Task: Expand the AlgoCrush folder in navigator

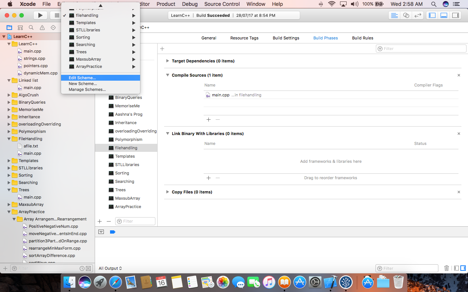Action: [x=9, y=95]
